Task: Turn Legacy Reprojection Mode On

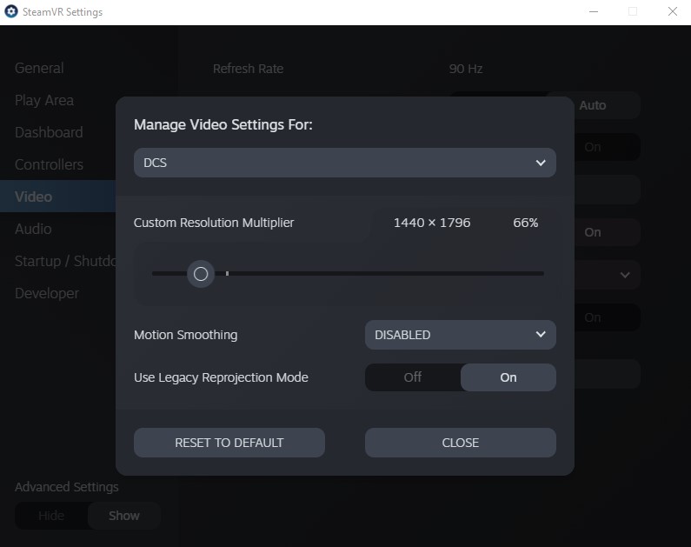Action: pyautogui.click(x=508, y=377)
